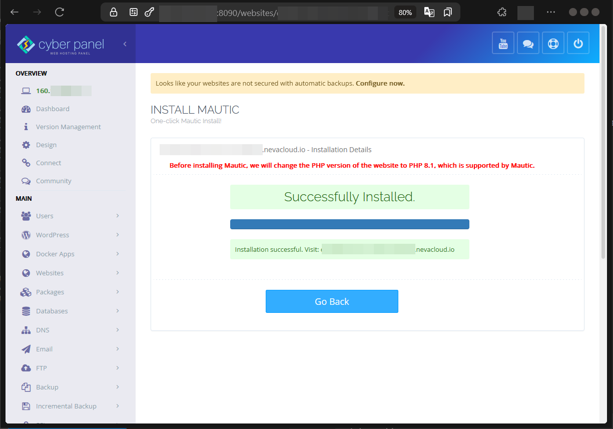Click the red PHP 8.1 warning text
613x429 pixels.
[x=352, y=165]
